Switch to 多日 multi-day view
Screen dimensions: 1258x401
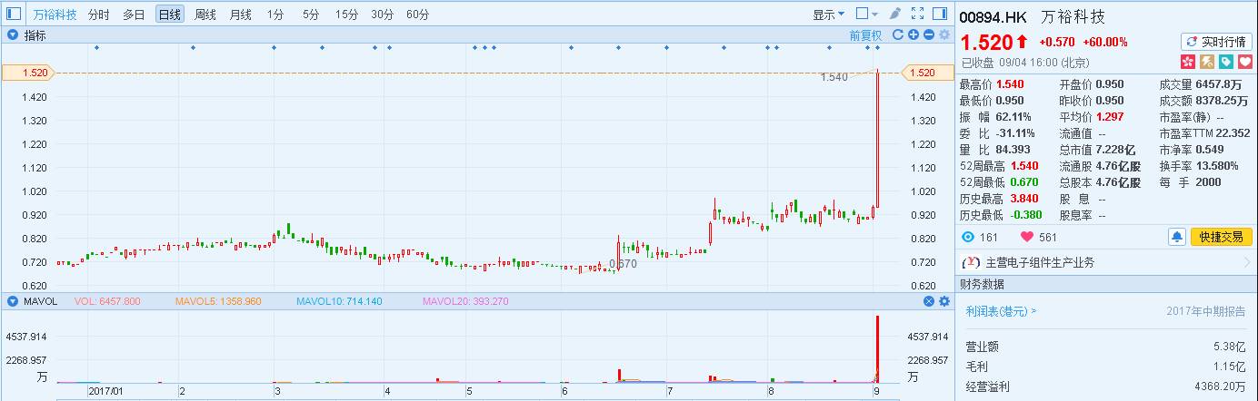click(134, 15)
